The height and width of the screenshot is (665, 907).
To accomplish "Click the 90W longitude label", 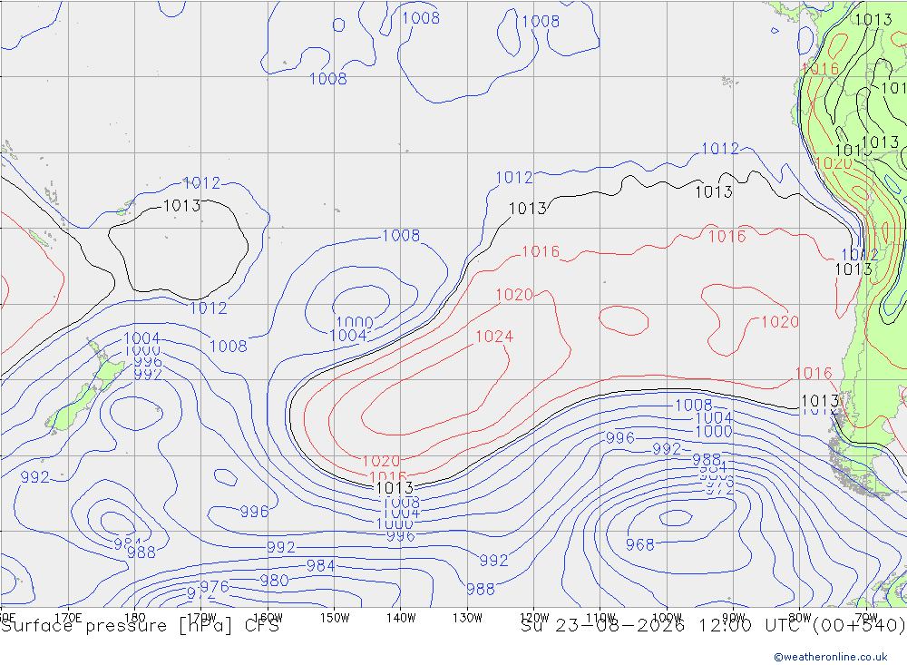I will 734,618.
